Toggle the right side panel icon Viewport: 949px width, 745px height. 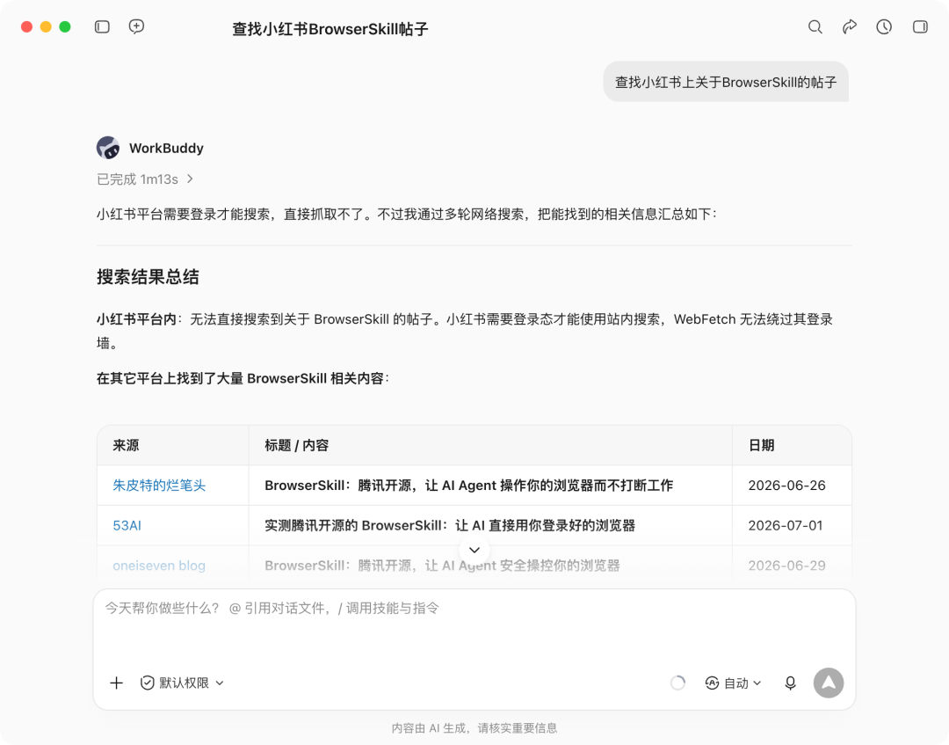(920, 26)
